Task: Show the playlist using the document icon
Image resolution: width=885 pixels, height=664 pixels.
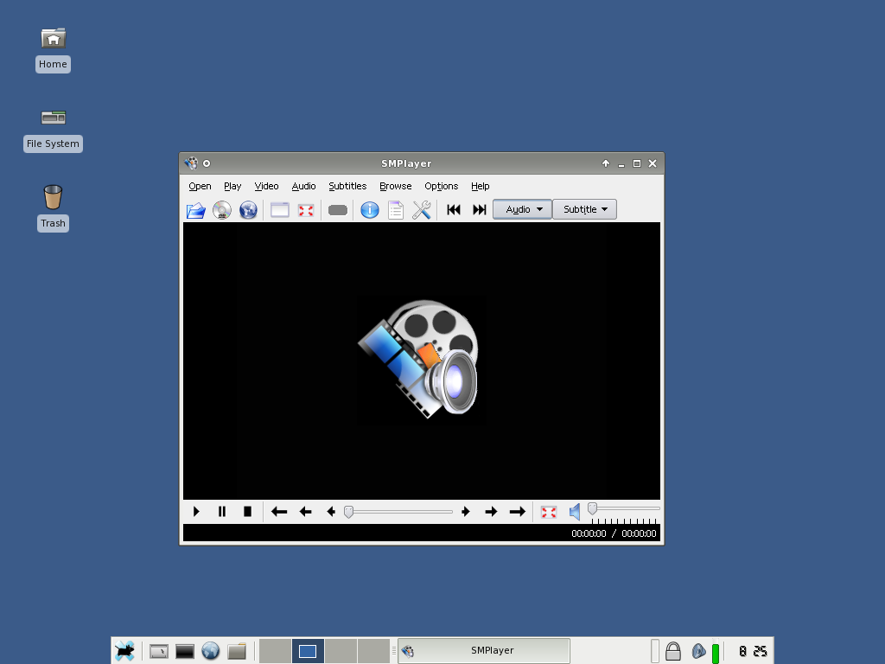Action: point(396,210)
